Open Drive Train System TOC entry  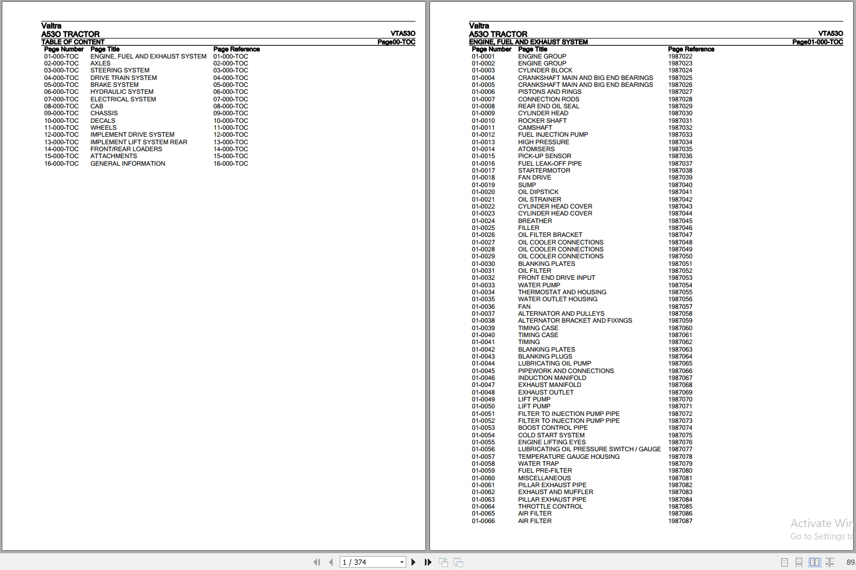click(123, 78)
